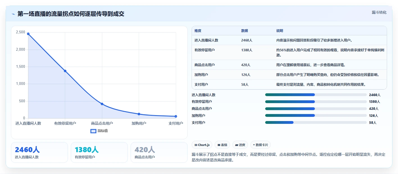
Task: Click the 1380人 table cell
Action: 247,50
